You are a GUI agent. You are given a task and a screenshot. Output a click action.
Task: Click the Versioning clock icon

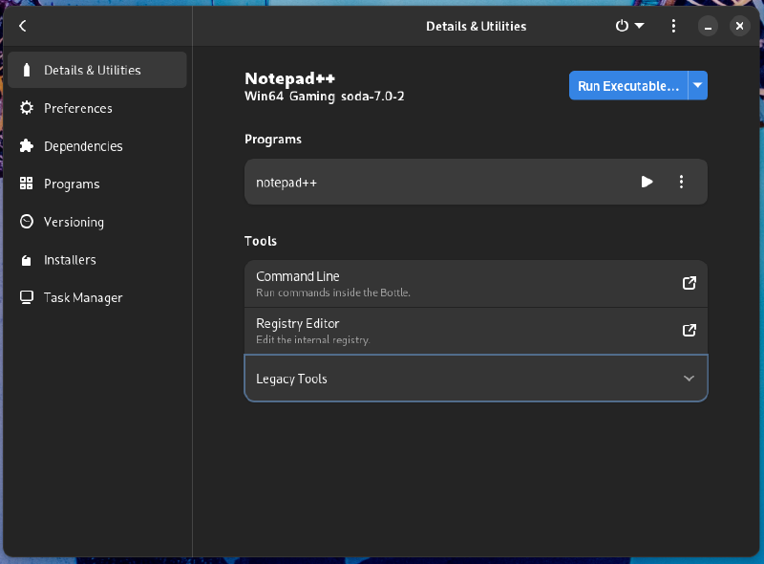27,222
